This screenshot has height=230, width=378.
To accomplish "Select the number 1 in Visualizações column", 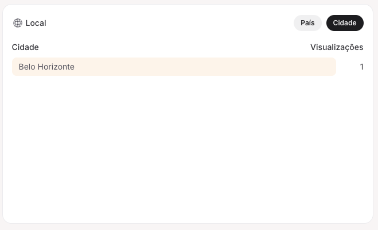I will [x=361, y=67].
